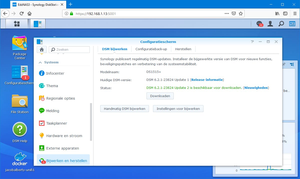View site security padlock info

tap(71, 14)
